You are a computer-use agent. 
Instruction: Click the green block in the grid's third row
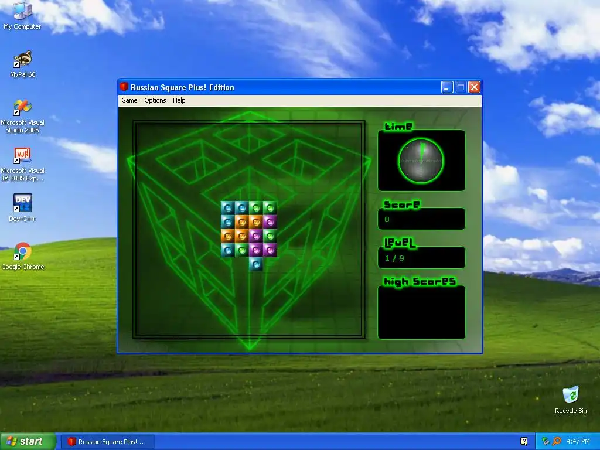270,236
